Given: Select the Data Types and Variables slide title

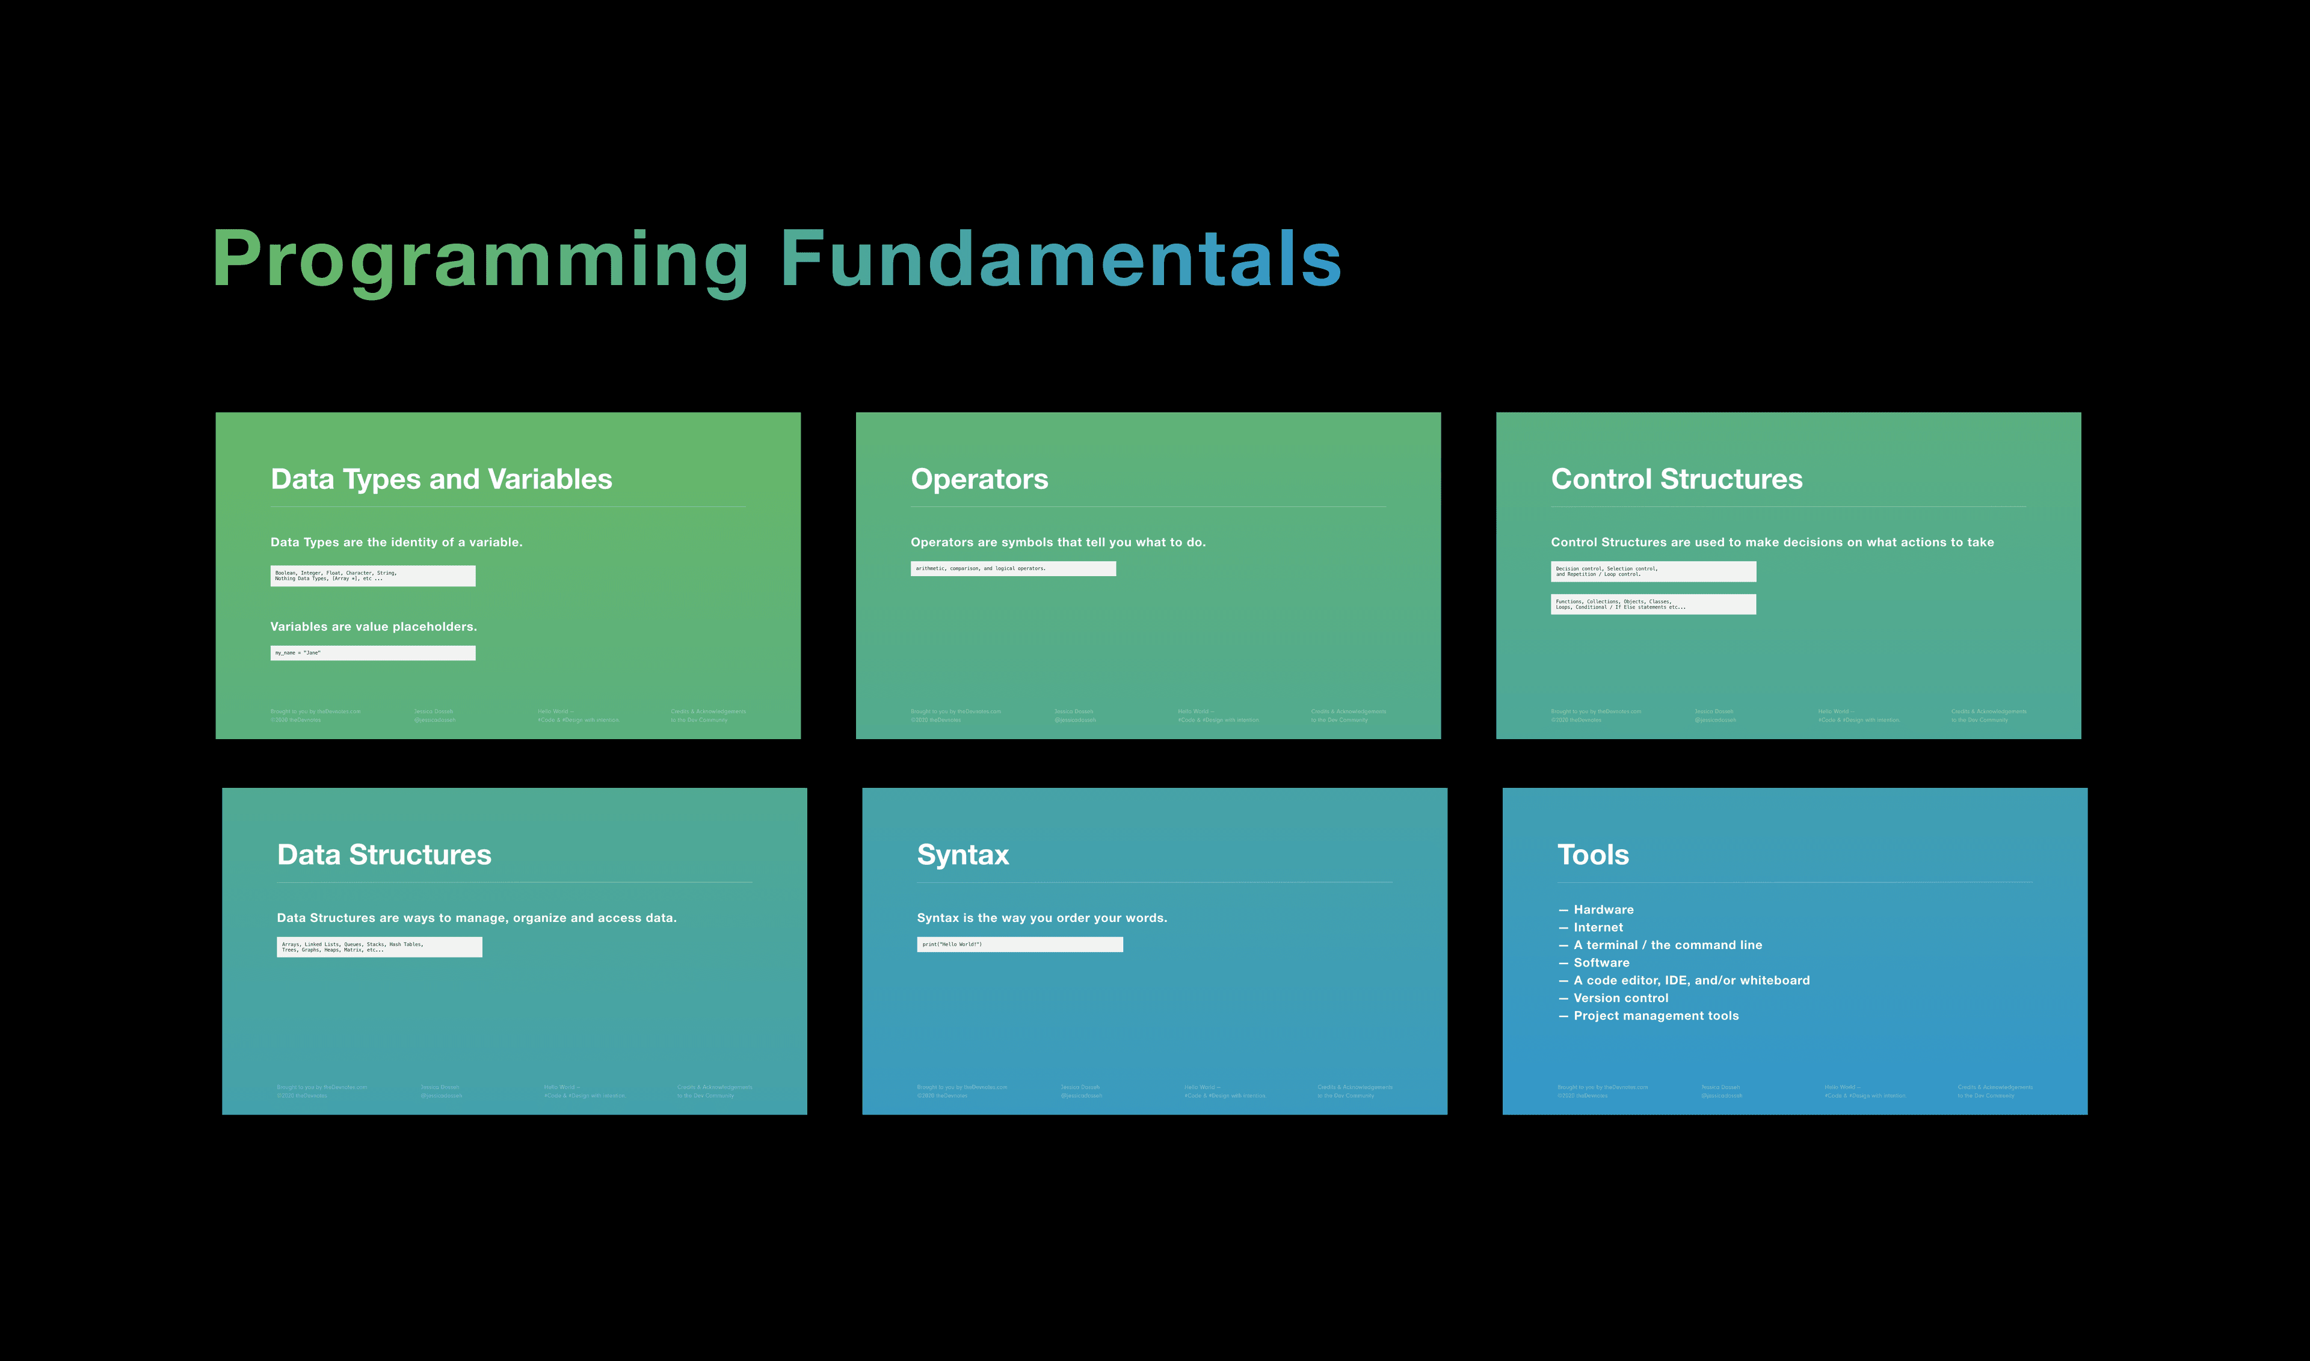Looking at the screenshot, I should [x=442, y=479].
